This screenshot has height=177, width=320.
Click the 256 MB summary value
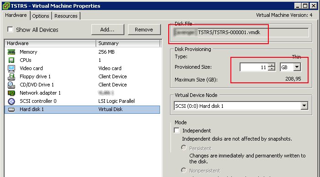(107, 52)
